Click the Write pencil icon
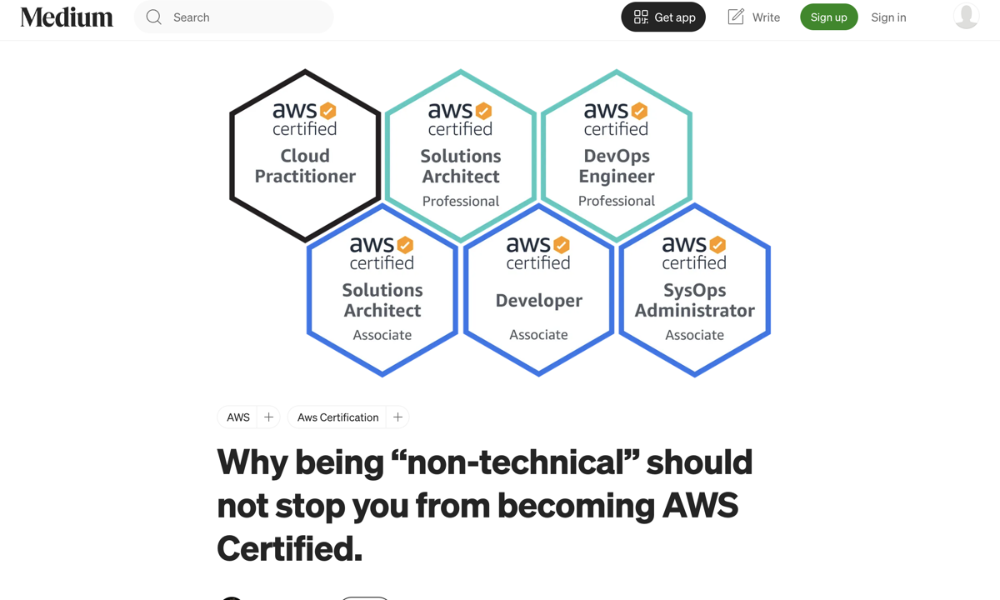Image resolution: width=1000 pixels, height=600 pixels. [x=736, y=17]
